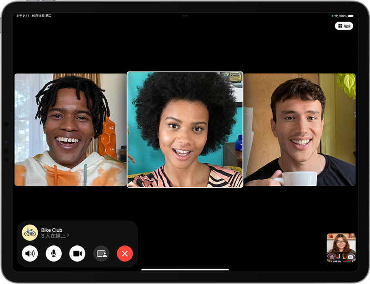
Task: Tap the battery indicator icon
Action: point(350,15)
